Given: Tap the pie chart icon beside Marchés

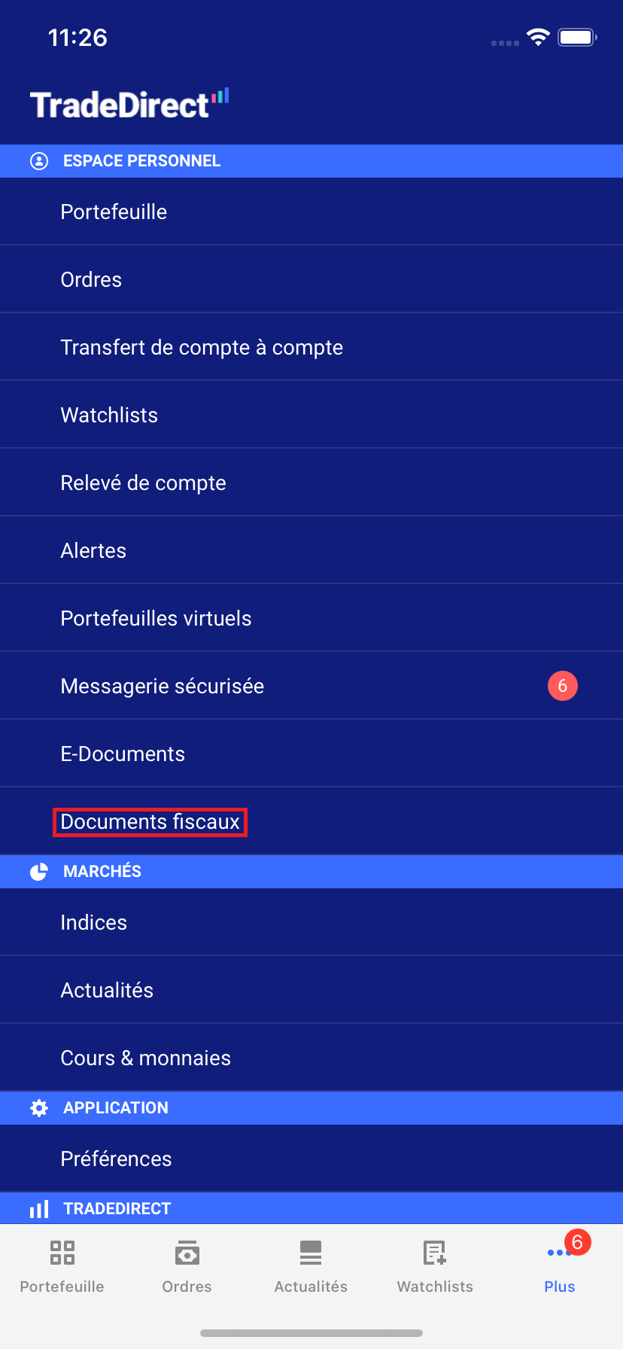Looking at the screenshot, I should [39, 872].
